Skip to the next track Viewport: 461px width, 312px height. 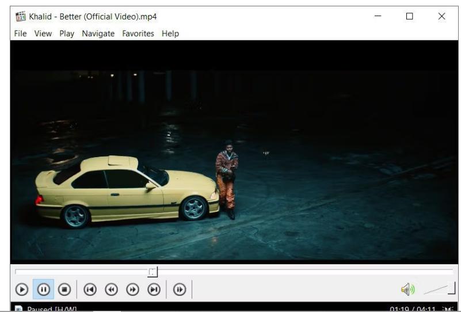153,290
